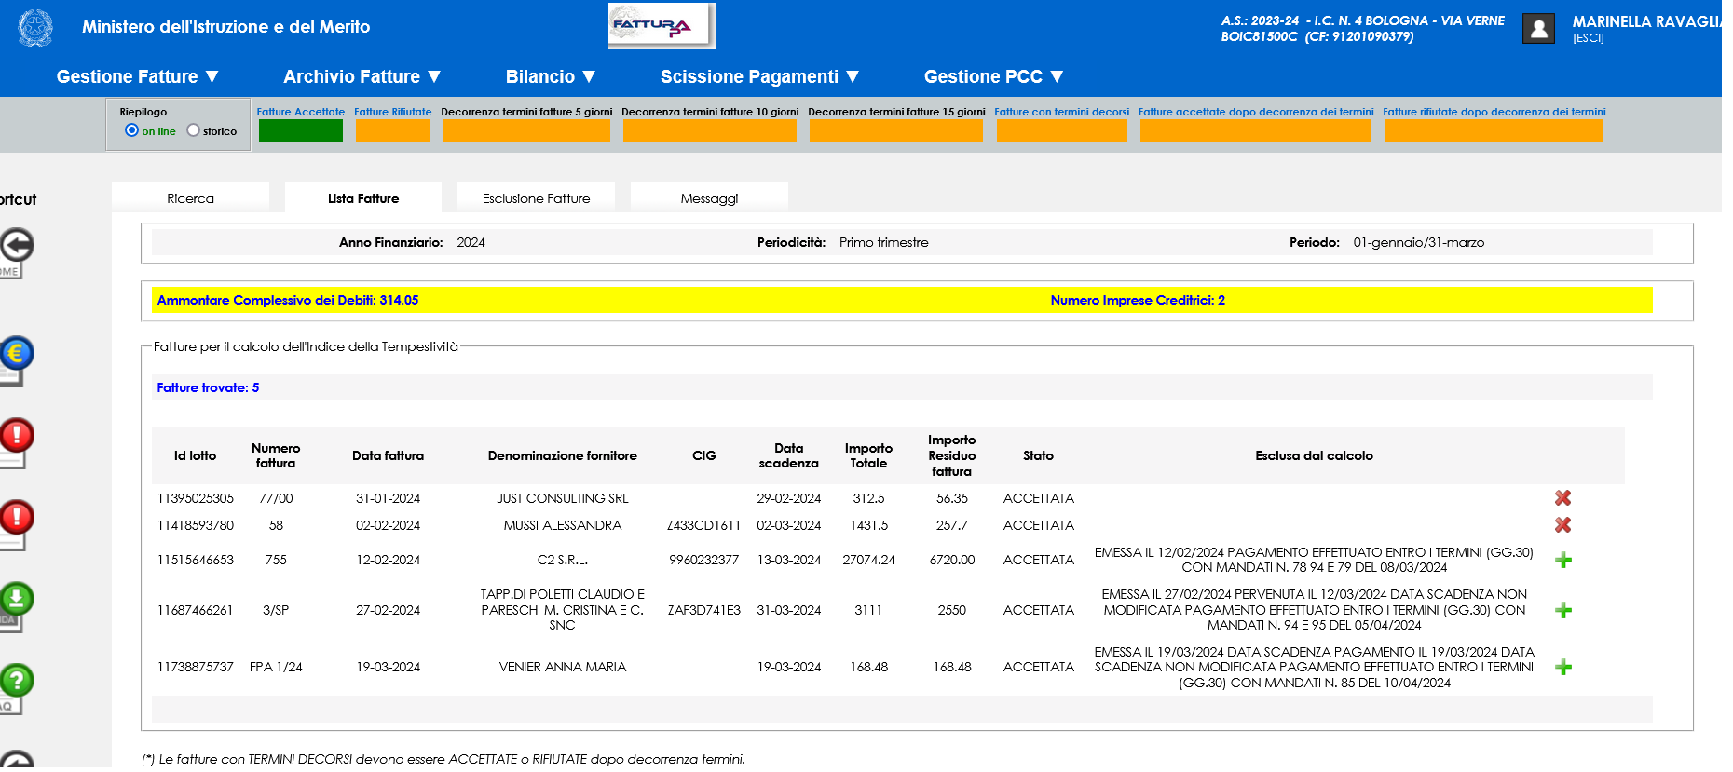Expand the Archivio Fatture menu
The width and height of the screenshot is (1733, 772).
click(362, 76)
